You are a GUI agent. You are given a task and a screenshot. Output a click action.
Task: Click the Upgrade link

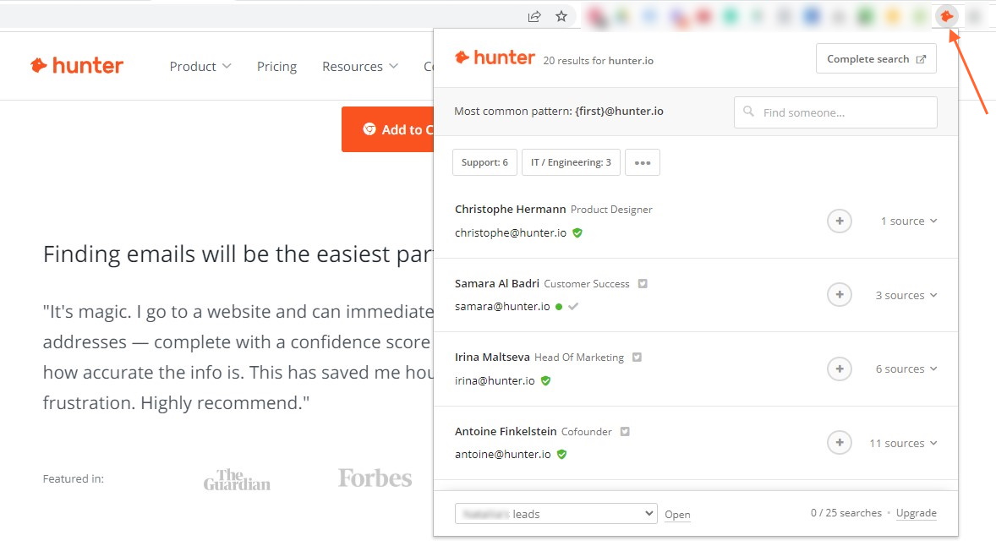point(916,513)
